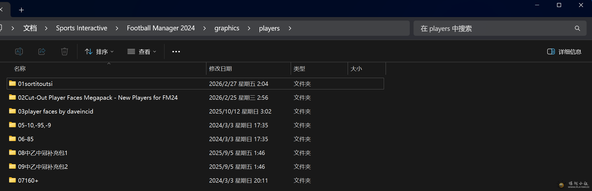Expand chevron after players in address bar
This screenshot has height=191, width=592.
click(x=290, y=28)
